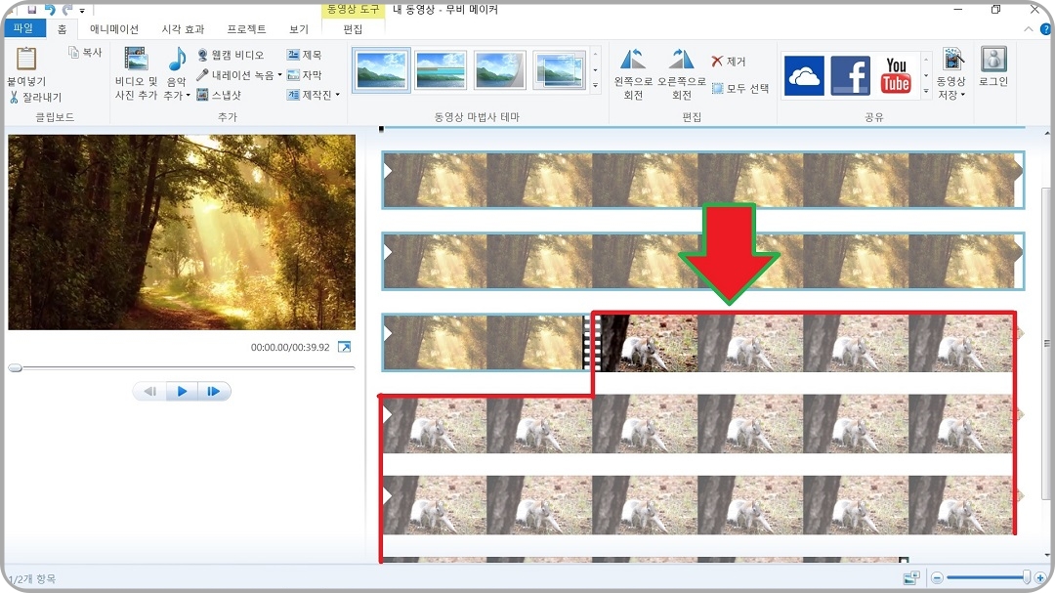The image size is (1055, 593).
Task: Open the quick access toolbar customize dropdown
Action: (82, 11)
